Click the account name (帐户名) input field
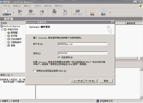 pos(82,44)
